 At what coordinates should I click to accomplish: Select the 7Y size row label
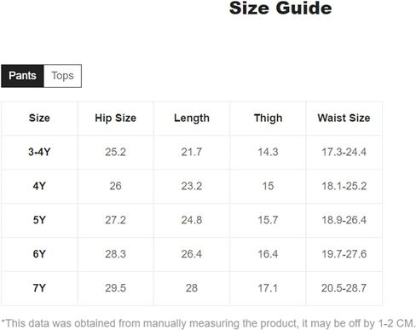click(39, 288)
